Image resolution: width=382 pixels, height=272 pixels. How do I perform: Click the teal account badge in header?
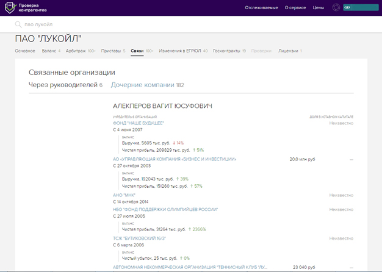tap(361, 7)
